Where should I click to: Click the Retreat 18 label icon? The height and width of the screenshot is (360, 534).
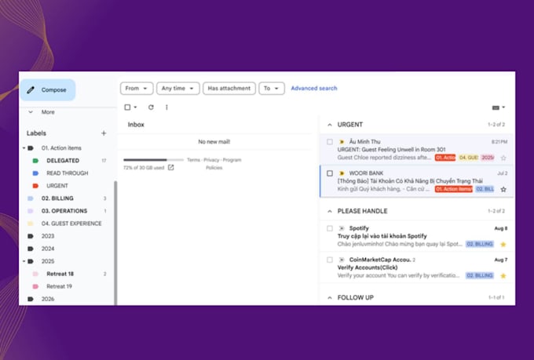pos(35,274)
